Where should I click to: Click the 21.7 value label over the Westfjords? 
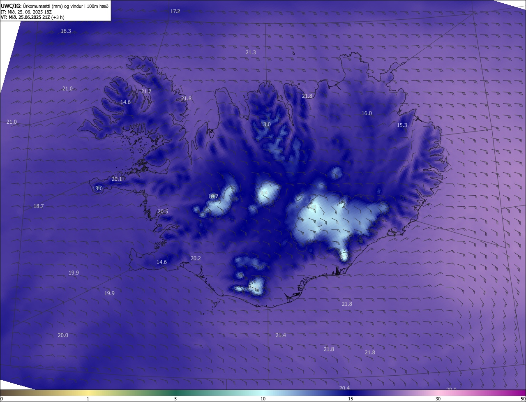(x=146, y=91)
